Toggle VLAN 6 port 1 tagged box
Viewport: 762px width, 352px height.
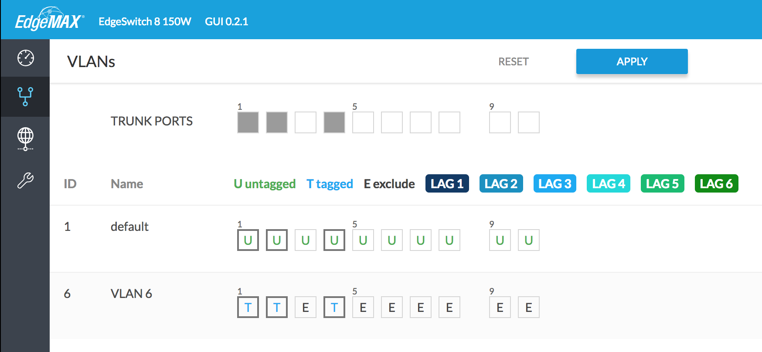(248, 307)
